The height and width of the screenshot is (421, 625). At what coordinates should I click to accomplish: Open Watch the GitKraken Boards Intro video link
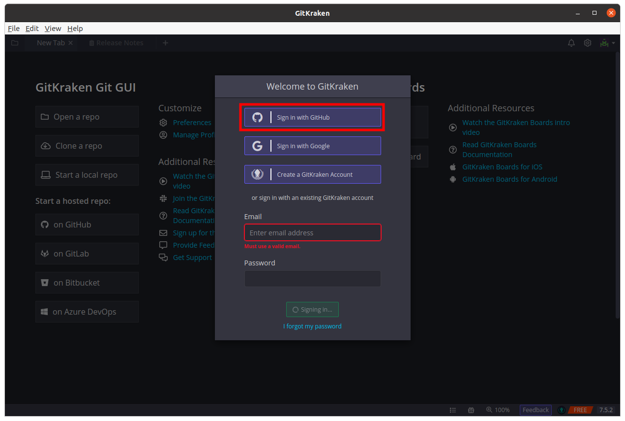[x=516, y=128]
